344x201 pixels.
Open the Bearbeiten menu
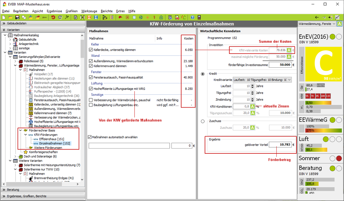pos(21,11)
